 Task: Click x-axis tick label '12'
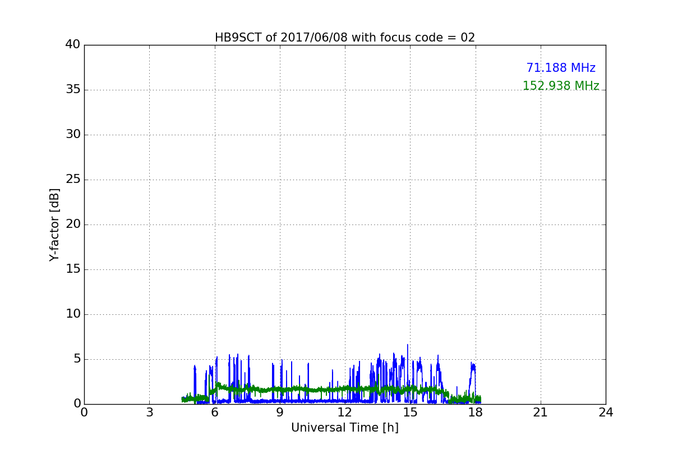coord(345,412)
